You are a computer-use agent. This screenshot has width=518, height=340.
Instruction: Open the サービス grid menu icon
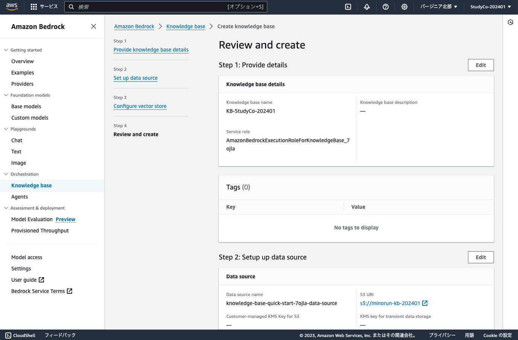click(33, 6)
